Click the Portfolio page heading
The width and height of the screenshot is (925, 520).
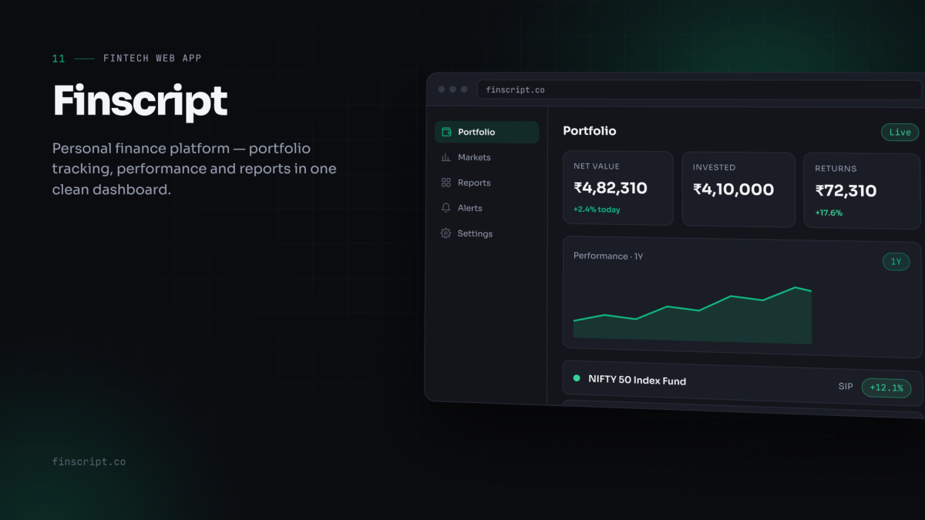point(590,131)
